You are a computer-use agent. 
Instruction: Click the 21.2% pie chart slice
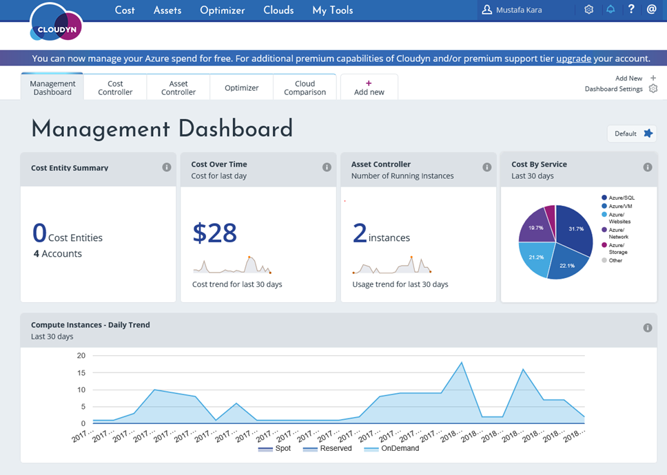[x=535, y=257]
